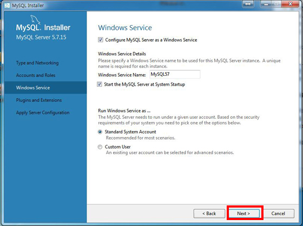Toggle Start the MySQL Server at System Startup
Screen dimensions: 303x226
tap(100, 85)
